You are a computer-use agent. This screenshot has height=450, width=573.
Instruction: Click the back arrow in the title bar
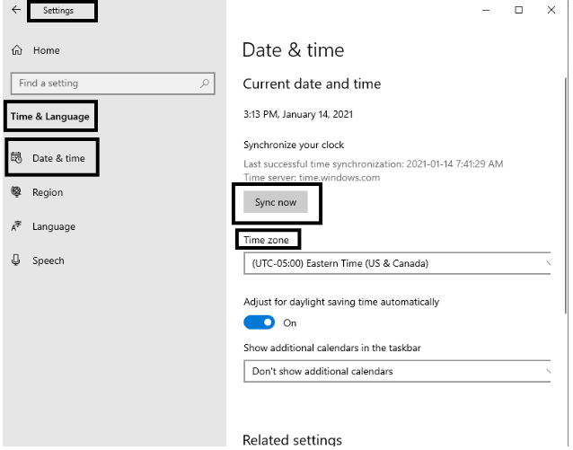click(15, 10)
